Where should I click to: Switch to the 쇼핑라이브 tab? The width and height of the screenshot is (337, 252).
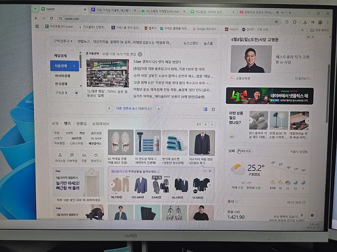click(100, 124)
